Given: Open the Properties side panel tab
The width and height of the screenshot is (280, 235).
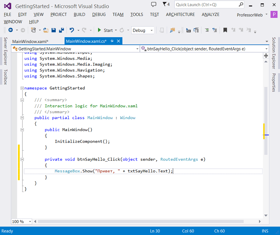Looking at the screenshot, I should [274, 82].
